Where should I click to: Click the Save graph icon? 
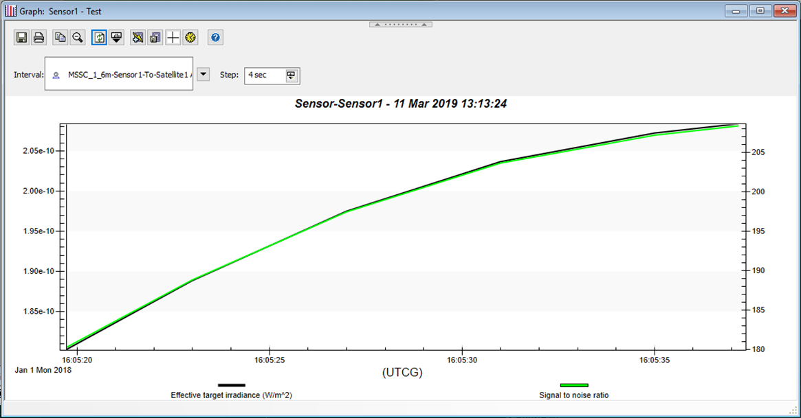[x=21, y=38]
